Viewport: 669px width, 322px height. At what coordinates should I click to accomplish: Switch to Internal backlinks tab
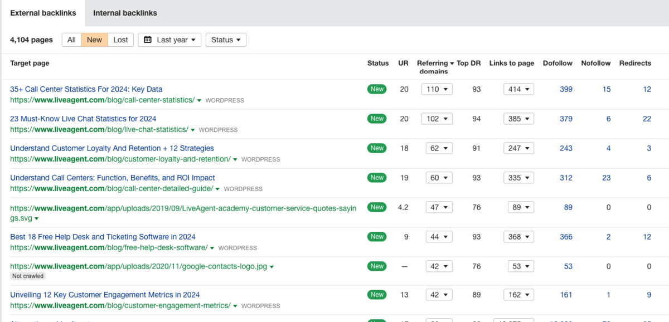pyautogui.click(x=125, y=13)
